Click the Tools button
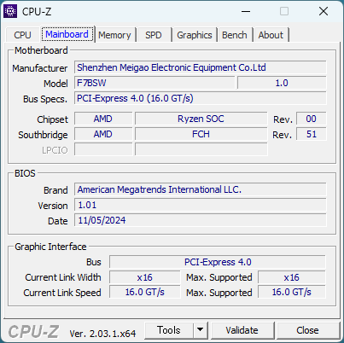Image resolution: width=344 pixels, height=343 pixels. coord(169,330)
